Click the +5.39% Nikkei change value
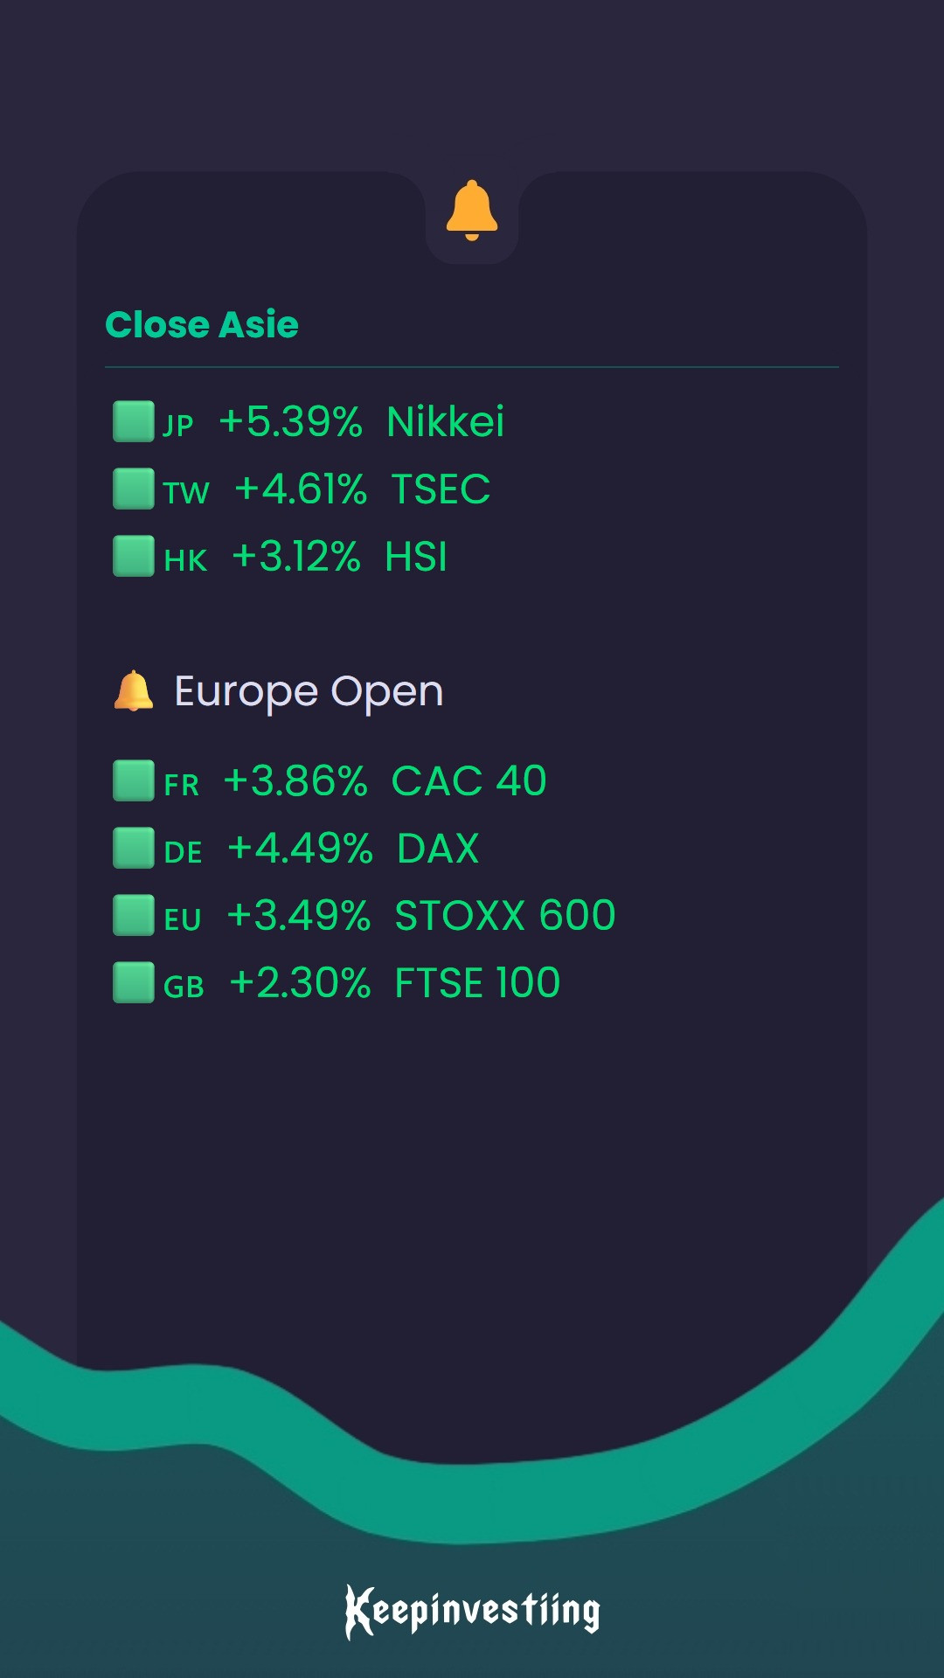This screenshot has width=944, height=1678. 290,422
